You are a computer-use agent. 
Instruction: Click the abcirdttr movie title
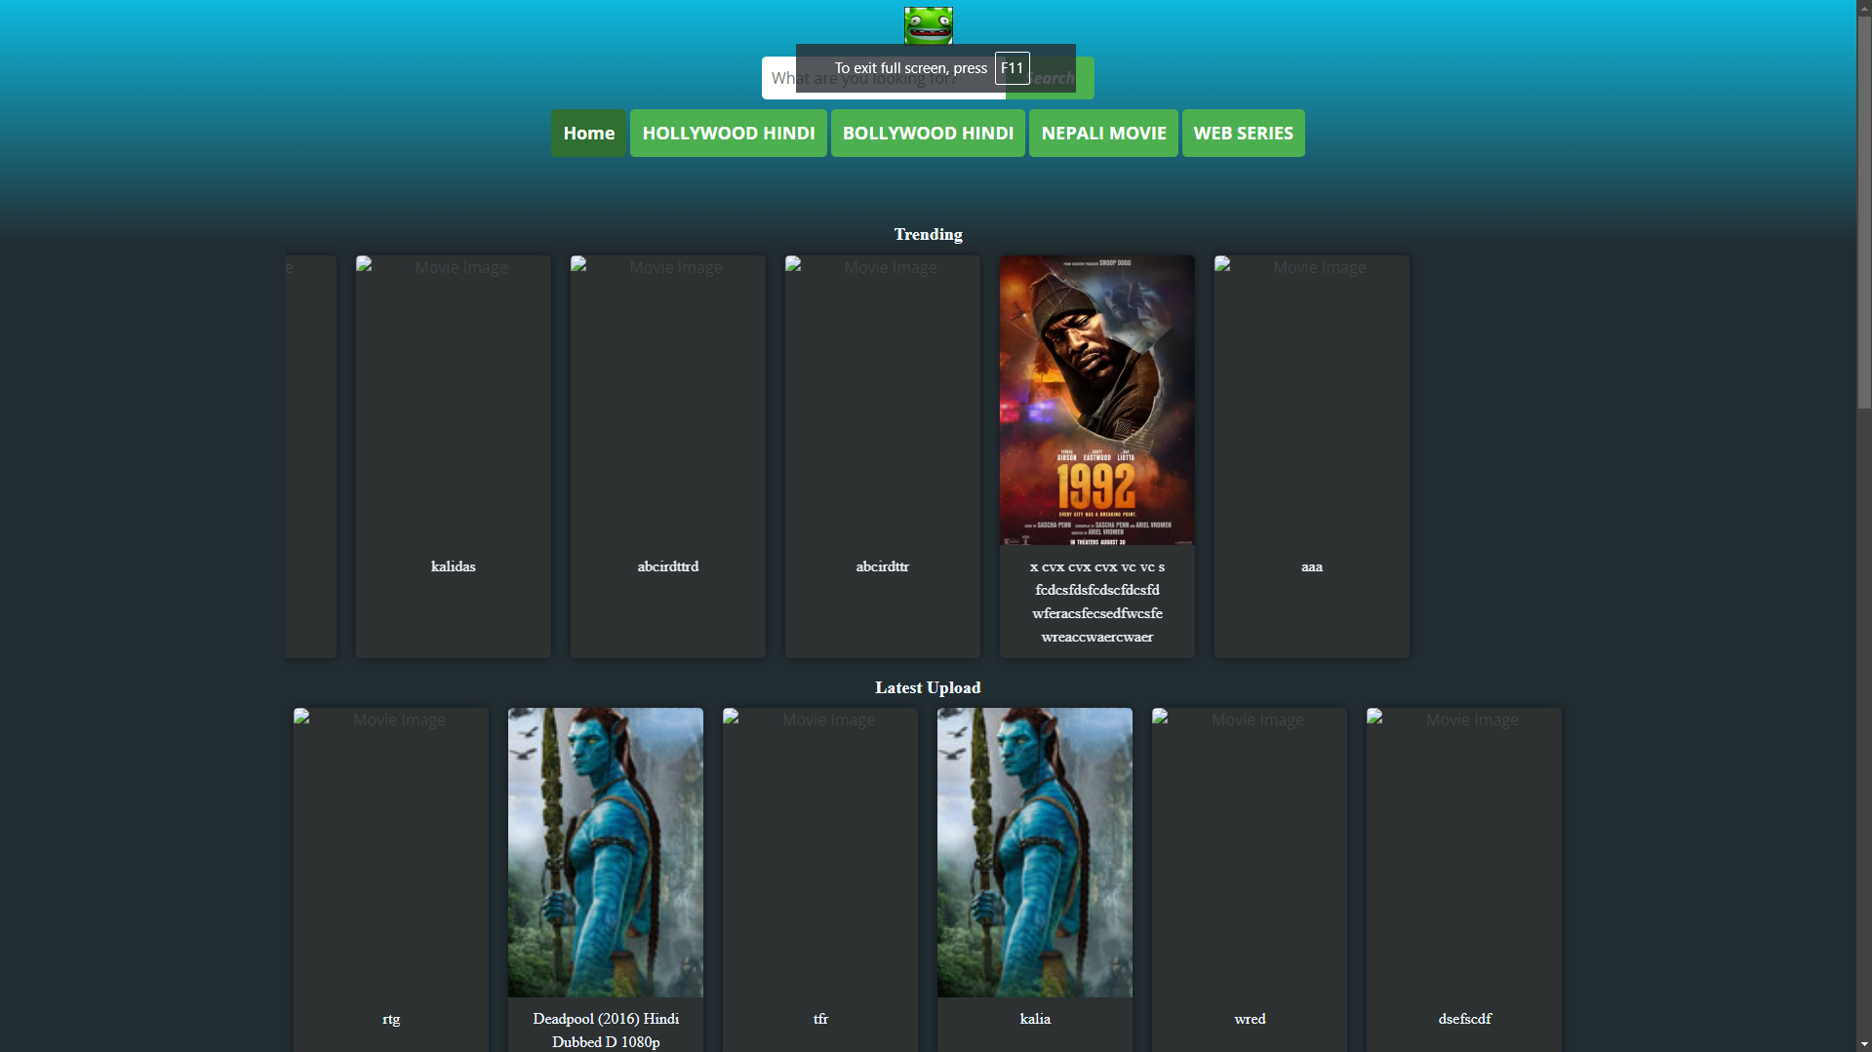point(882,566)
